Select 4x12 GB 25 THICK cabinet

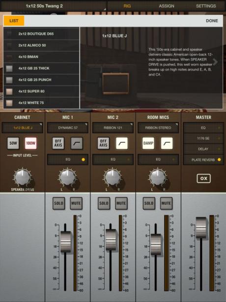41,68
